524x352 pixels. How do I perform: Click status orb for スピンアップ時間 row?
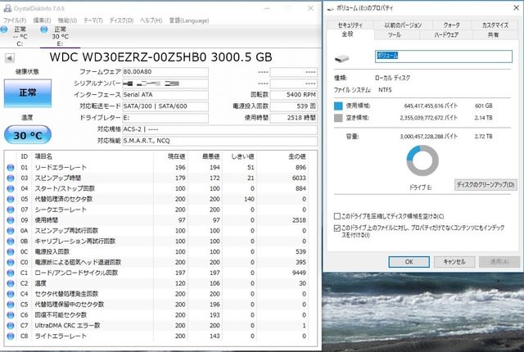[11, 178]
